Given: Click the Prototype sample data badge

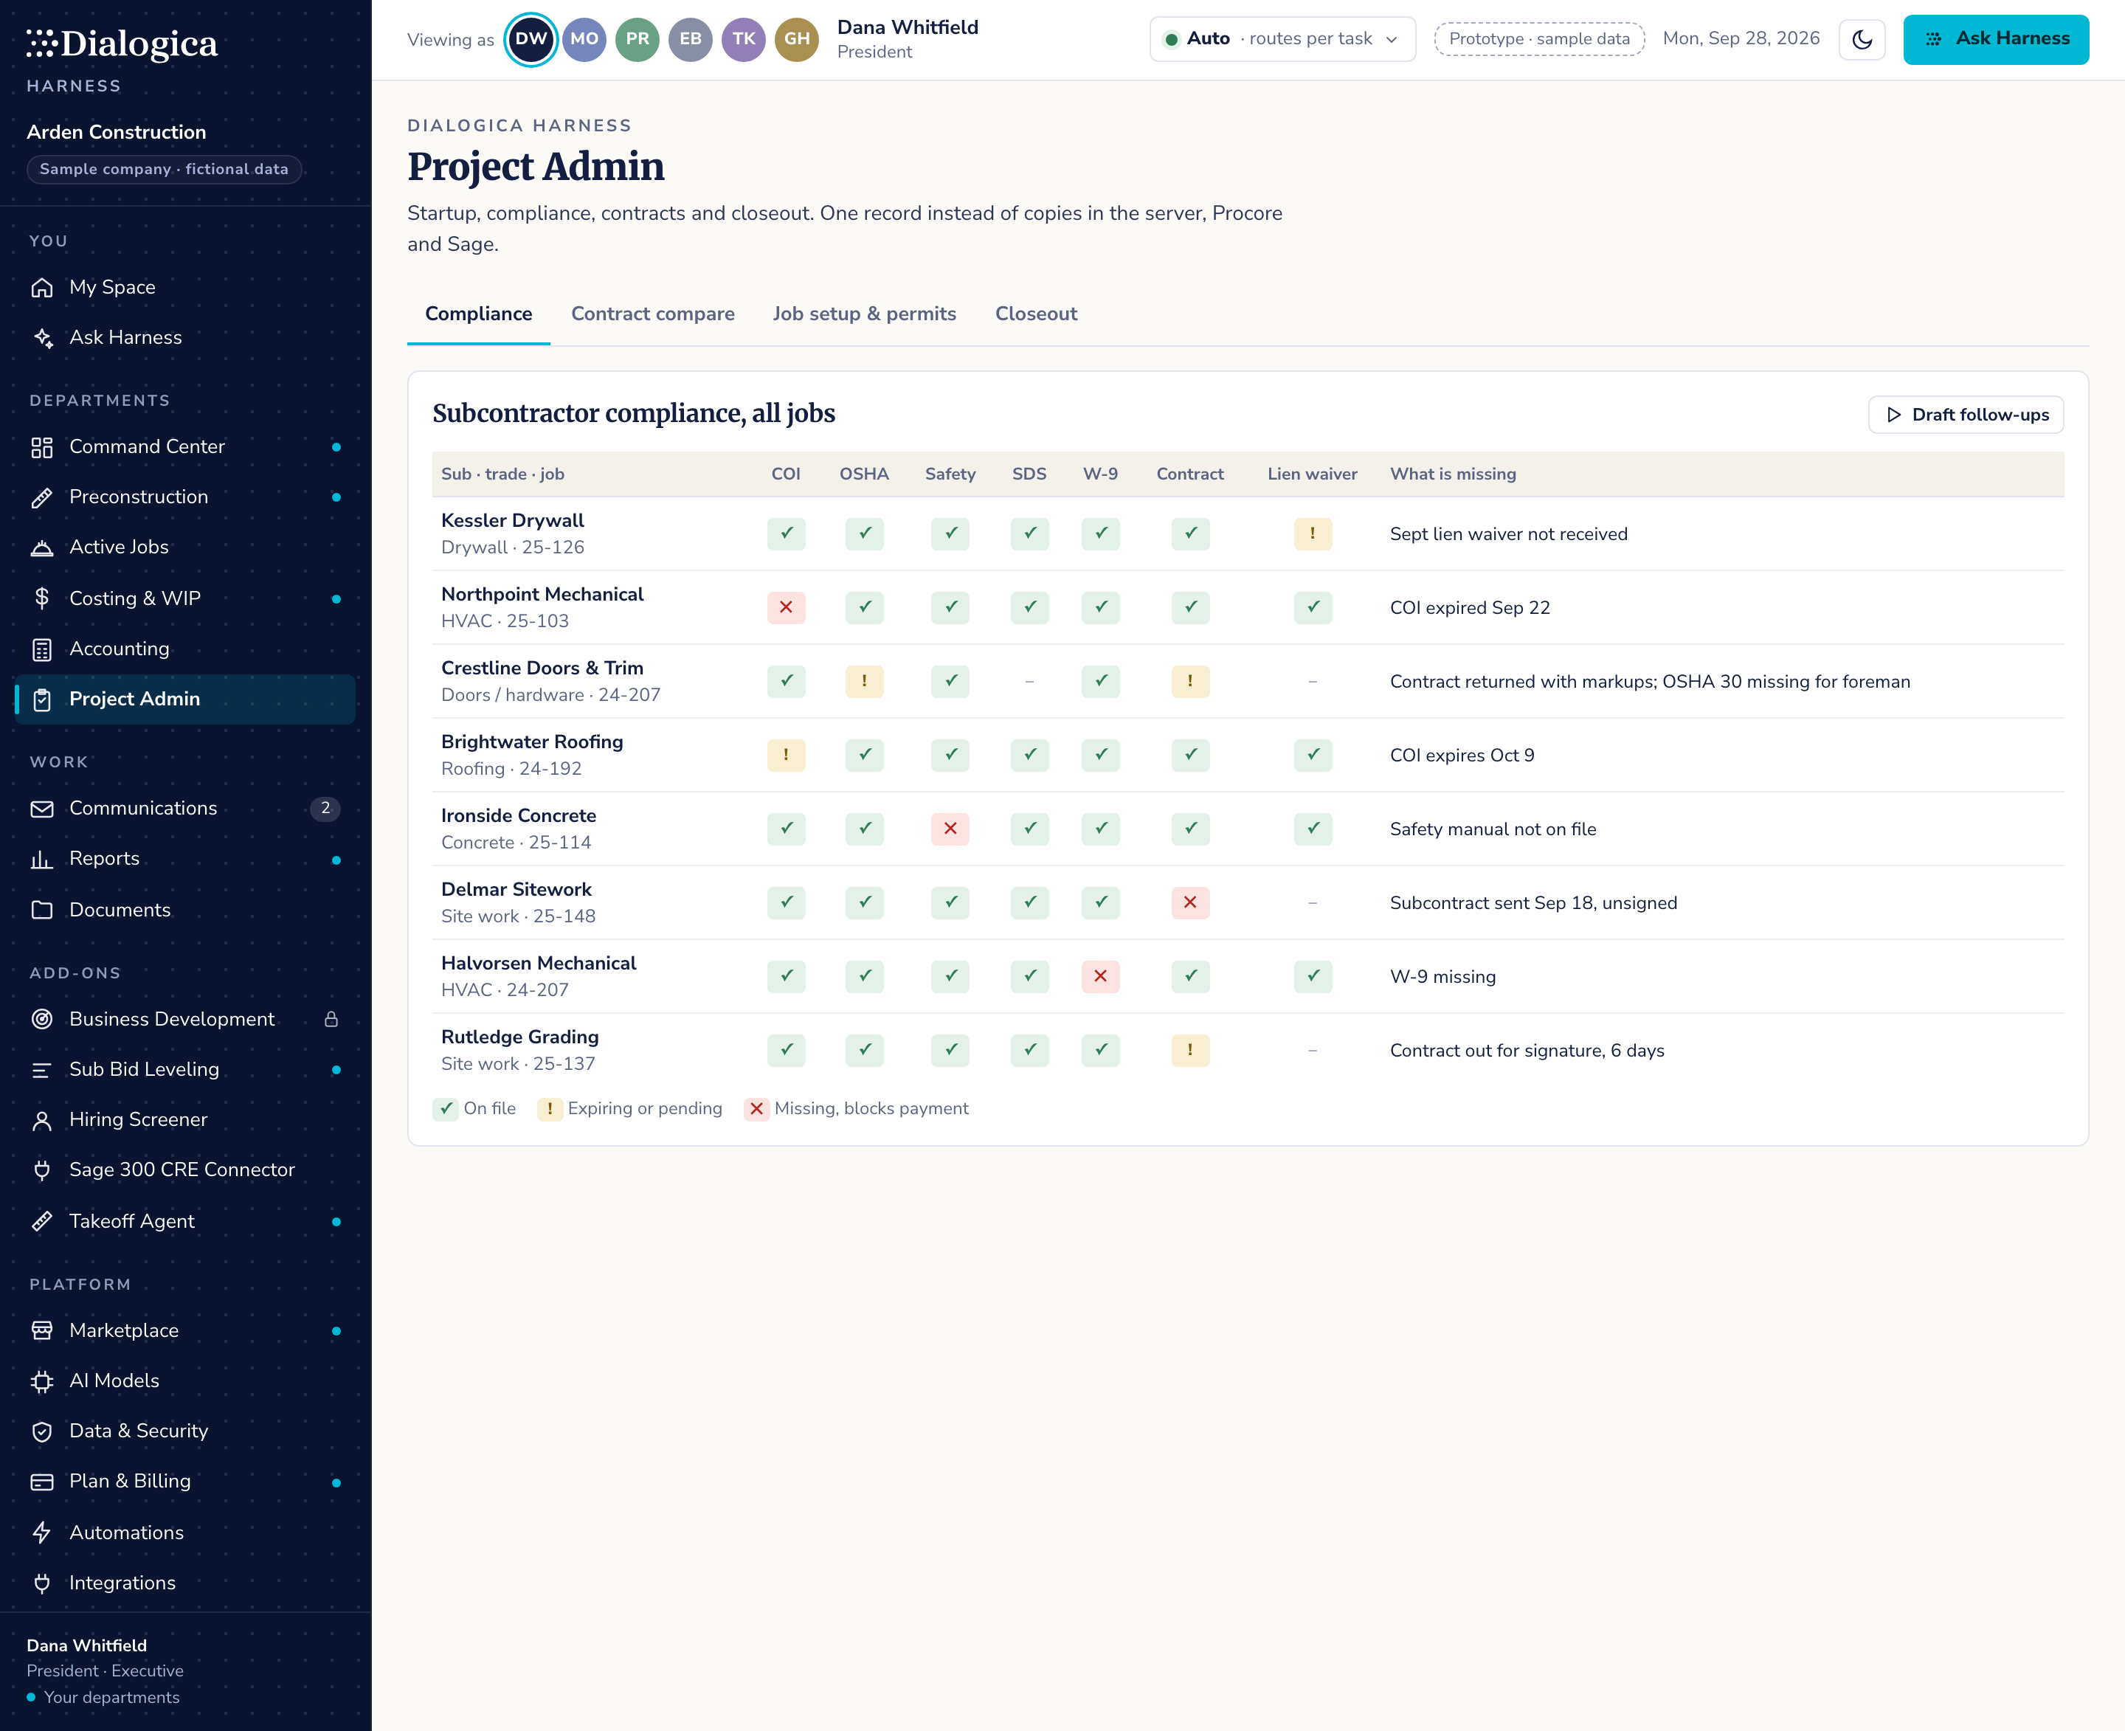Looking at the screenshot, I should [1538, 39].
